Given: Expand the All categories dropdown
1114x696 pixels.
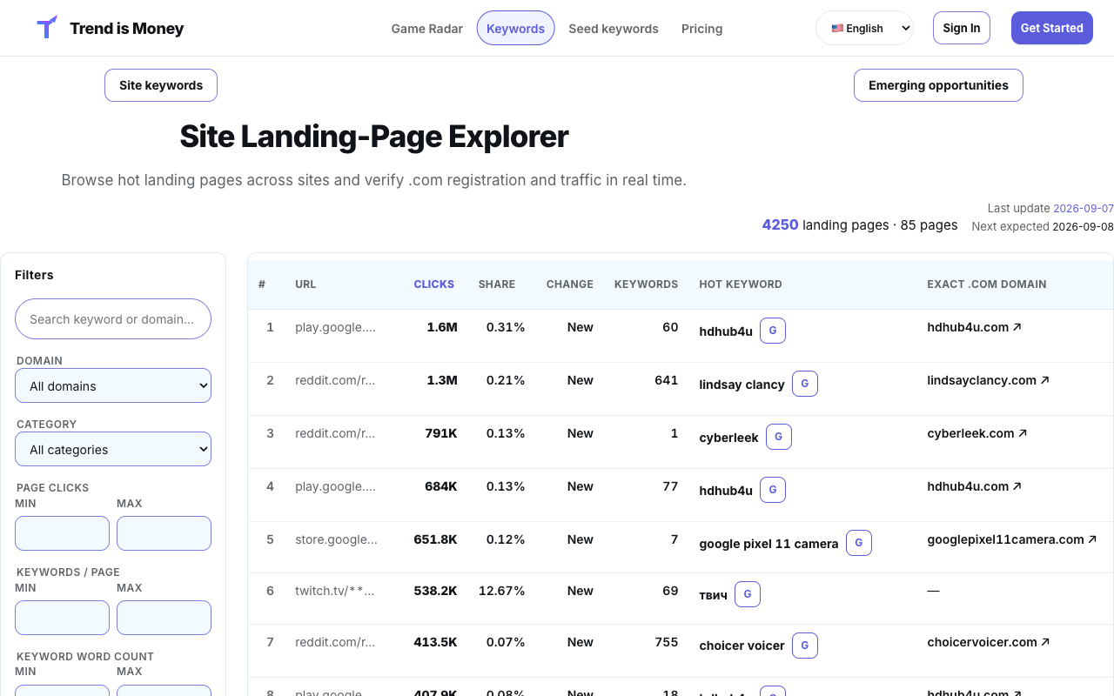Looking at the screenshot, I should pyautogui.click(x=113, y=449).
